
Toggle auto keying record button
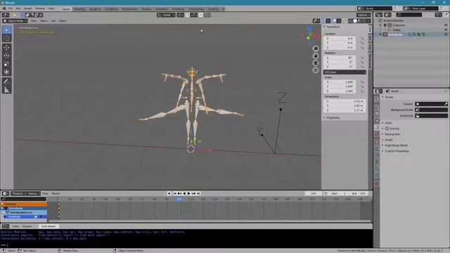coord(169,194)
